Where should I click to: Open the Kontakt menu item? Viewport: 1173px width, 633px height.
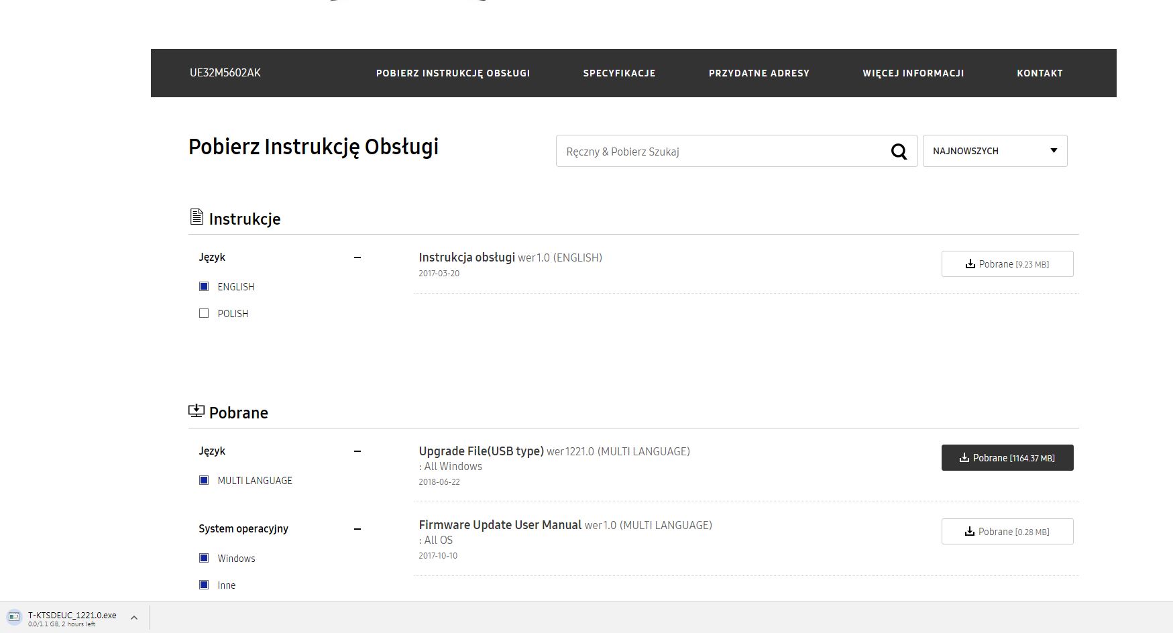(1040, 73)
